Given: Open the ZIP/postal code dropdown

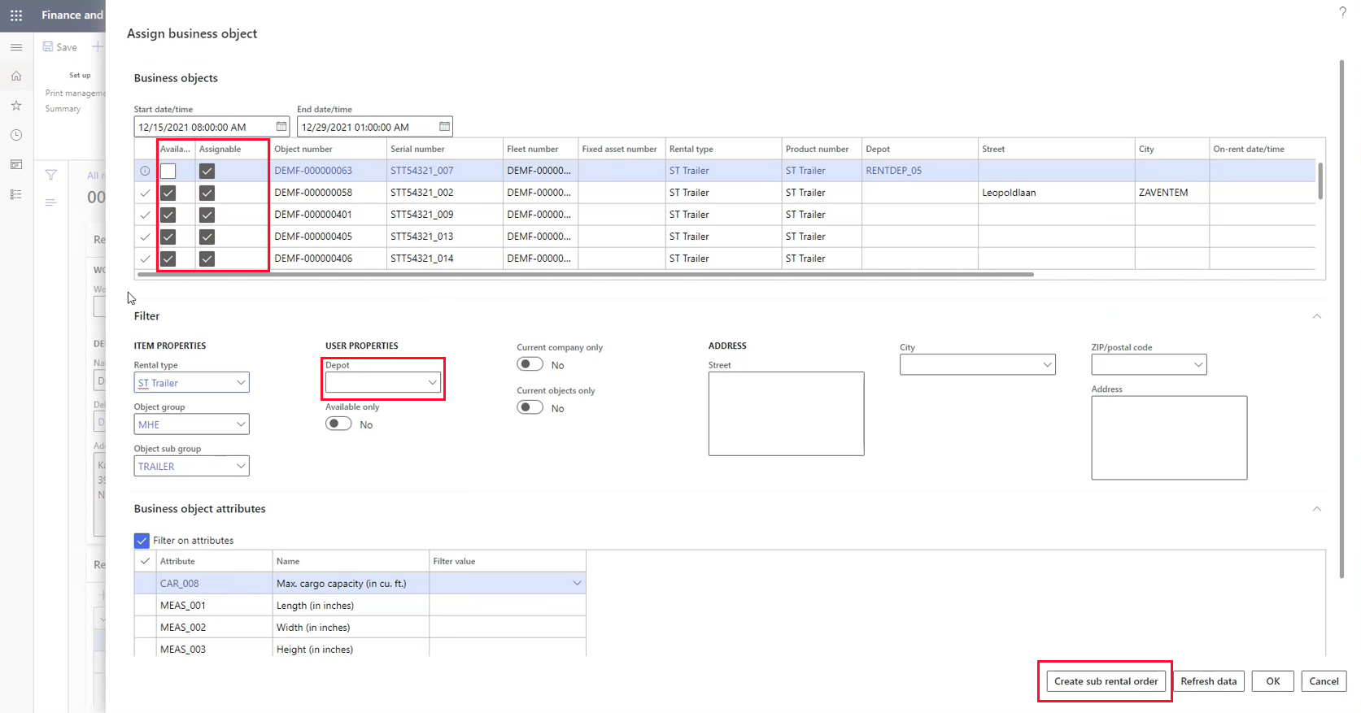Looking at the screenshot, I should tap(1198, 365).
